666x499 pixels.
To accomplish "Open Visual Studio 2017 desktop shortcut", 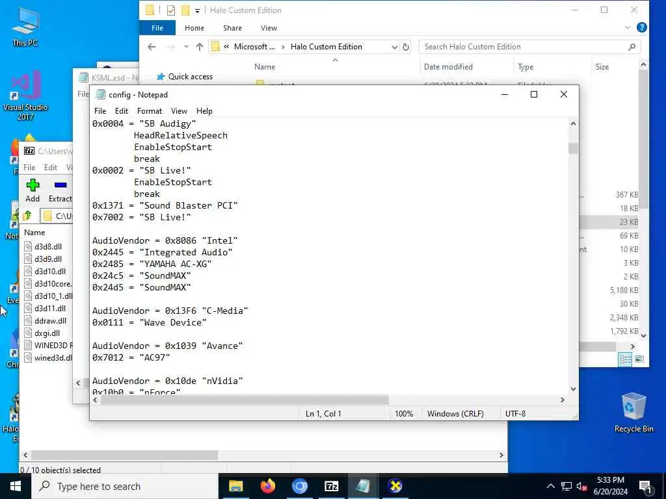I will click(25, 96).
